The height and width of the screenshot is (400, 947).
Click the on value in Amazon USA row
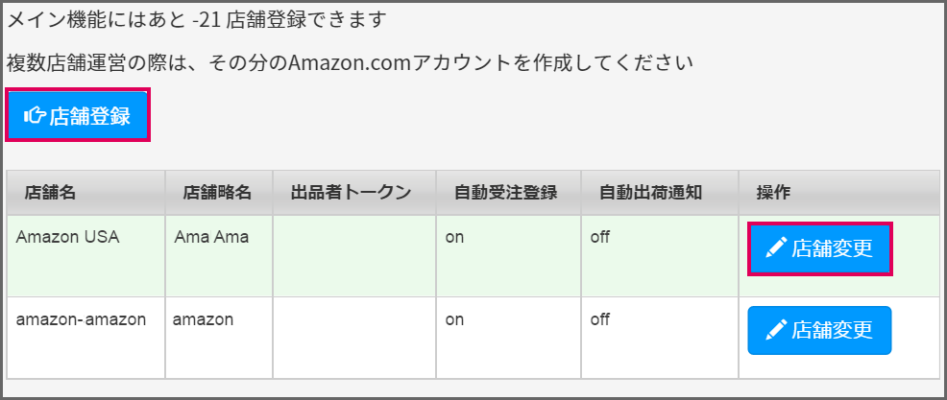click(x=454, y=237)
